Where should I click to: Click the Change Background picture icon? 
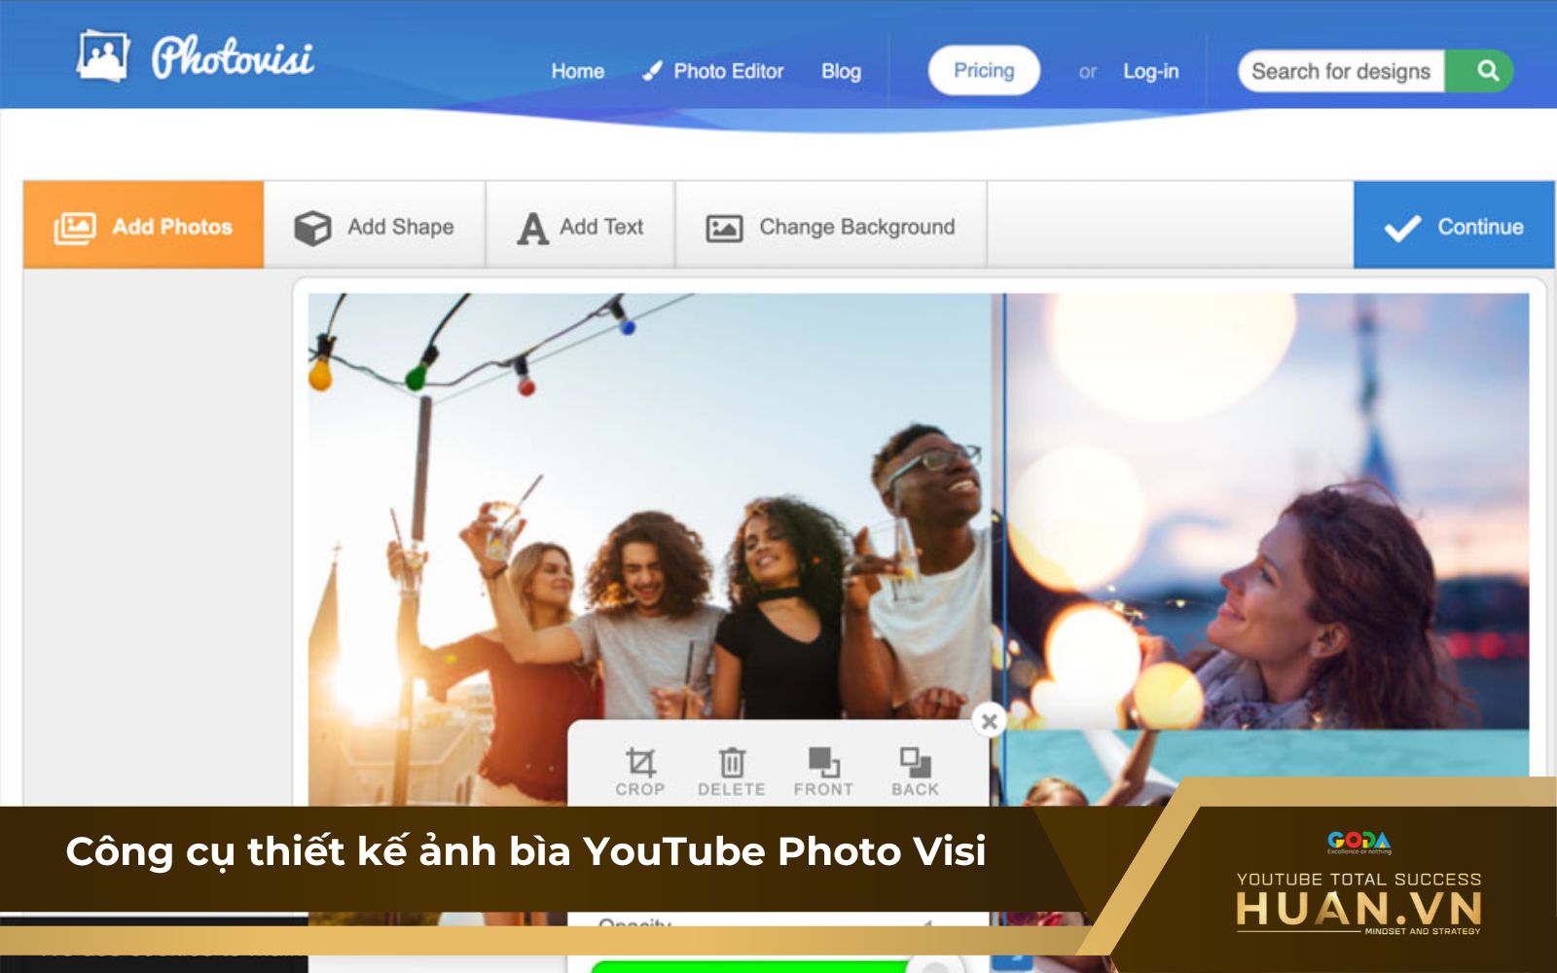click(724, 229)
